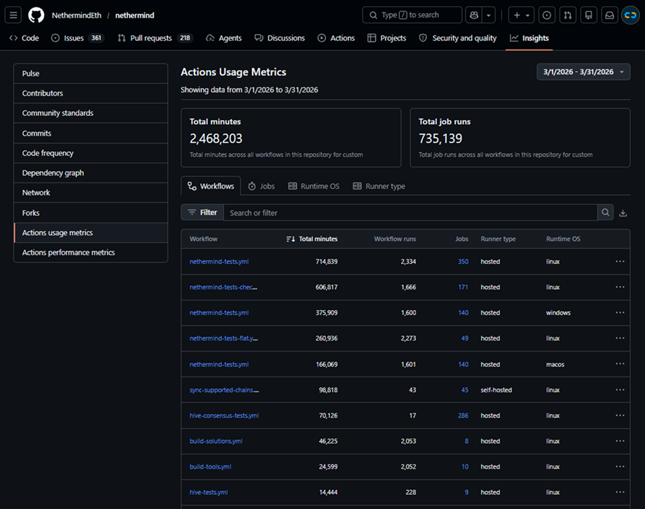Open Contributors in the sidebar

coord(91,93)
